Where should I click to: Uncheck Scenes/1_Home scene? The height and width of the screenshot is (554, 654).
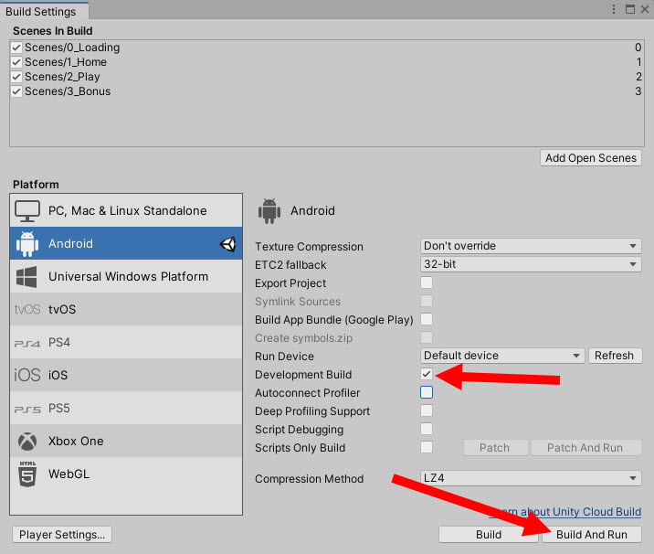click(x=16, y=62)
